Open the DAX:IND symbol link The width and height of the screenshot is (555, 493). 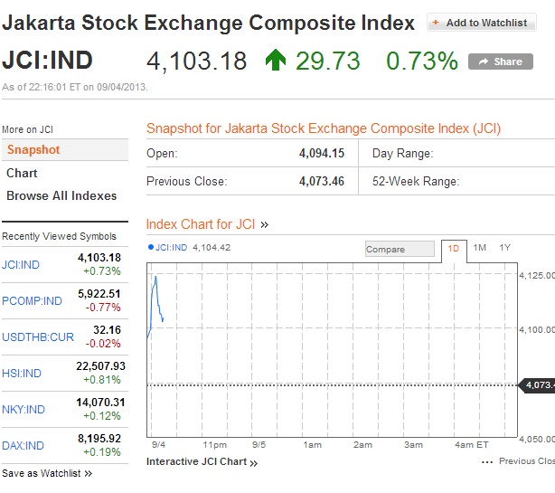pos(23,446)
